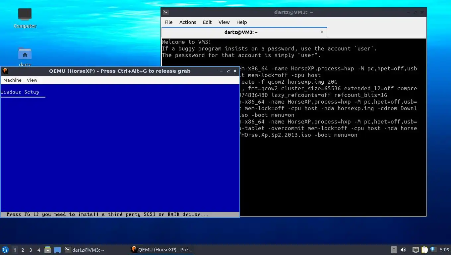Open the QEMU Machine menu
Image resolution: width=451 pixels, height=255 pixels.
point(12,80)
